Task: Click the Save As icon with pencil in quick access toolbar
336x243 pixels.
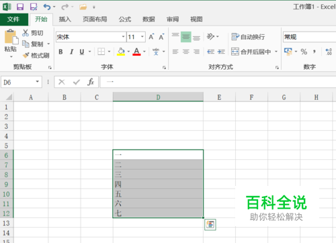Action: (x=34, y=7)
